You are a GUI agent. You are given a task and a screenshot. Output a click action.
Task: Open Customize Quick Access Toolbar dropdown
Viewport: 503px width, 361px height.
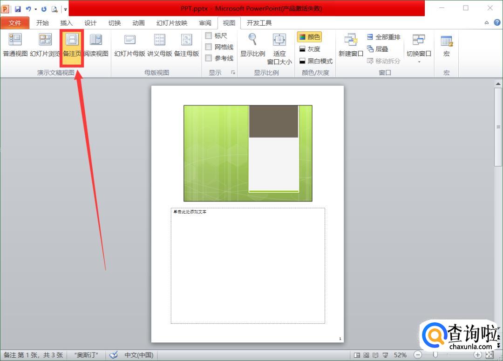point(66,9)
